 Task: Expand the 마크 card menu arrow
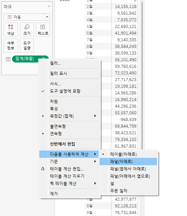(49, 6)
